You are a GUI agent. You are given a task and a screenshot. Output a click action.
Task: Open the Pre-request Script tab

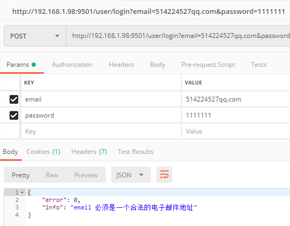[x=208, y=65]
